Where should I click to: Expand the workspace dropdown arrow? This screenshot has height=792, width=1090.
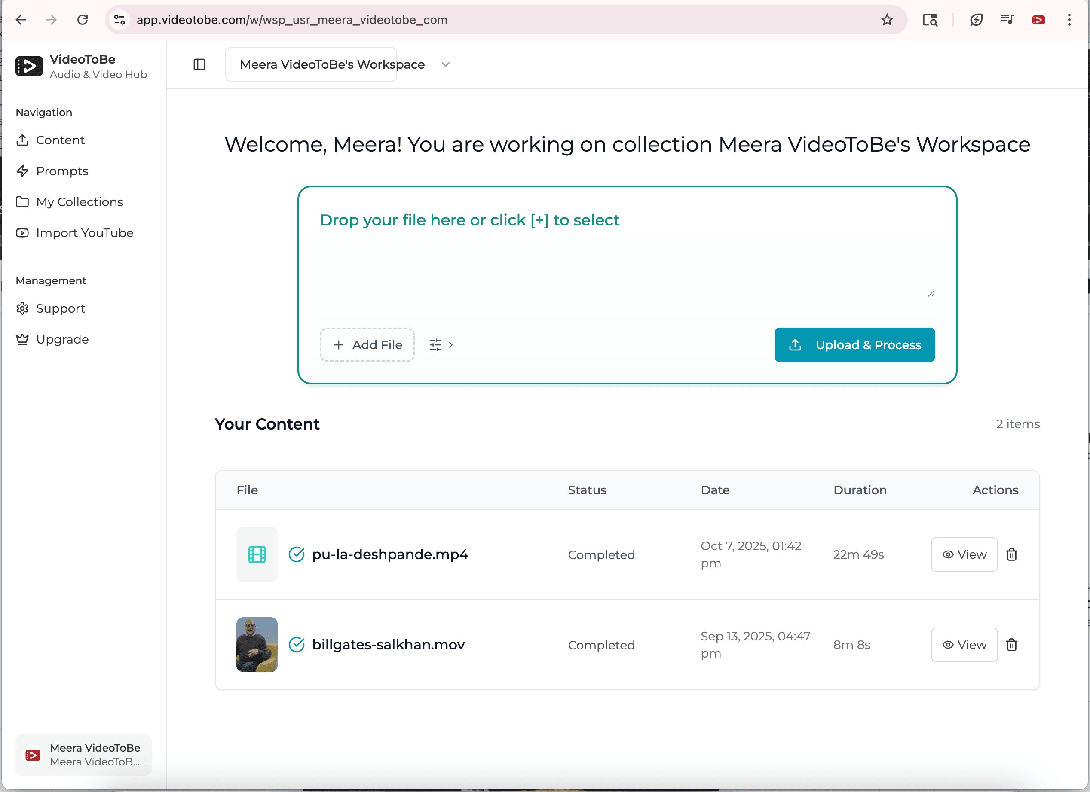pyautogui.click(x=445, y=64)
